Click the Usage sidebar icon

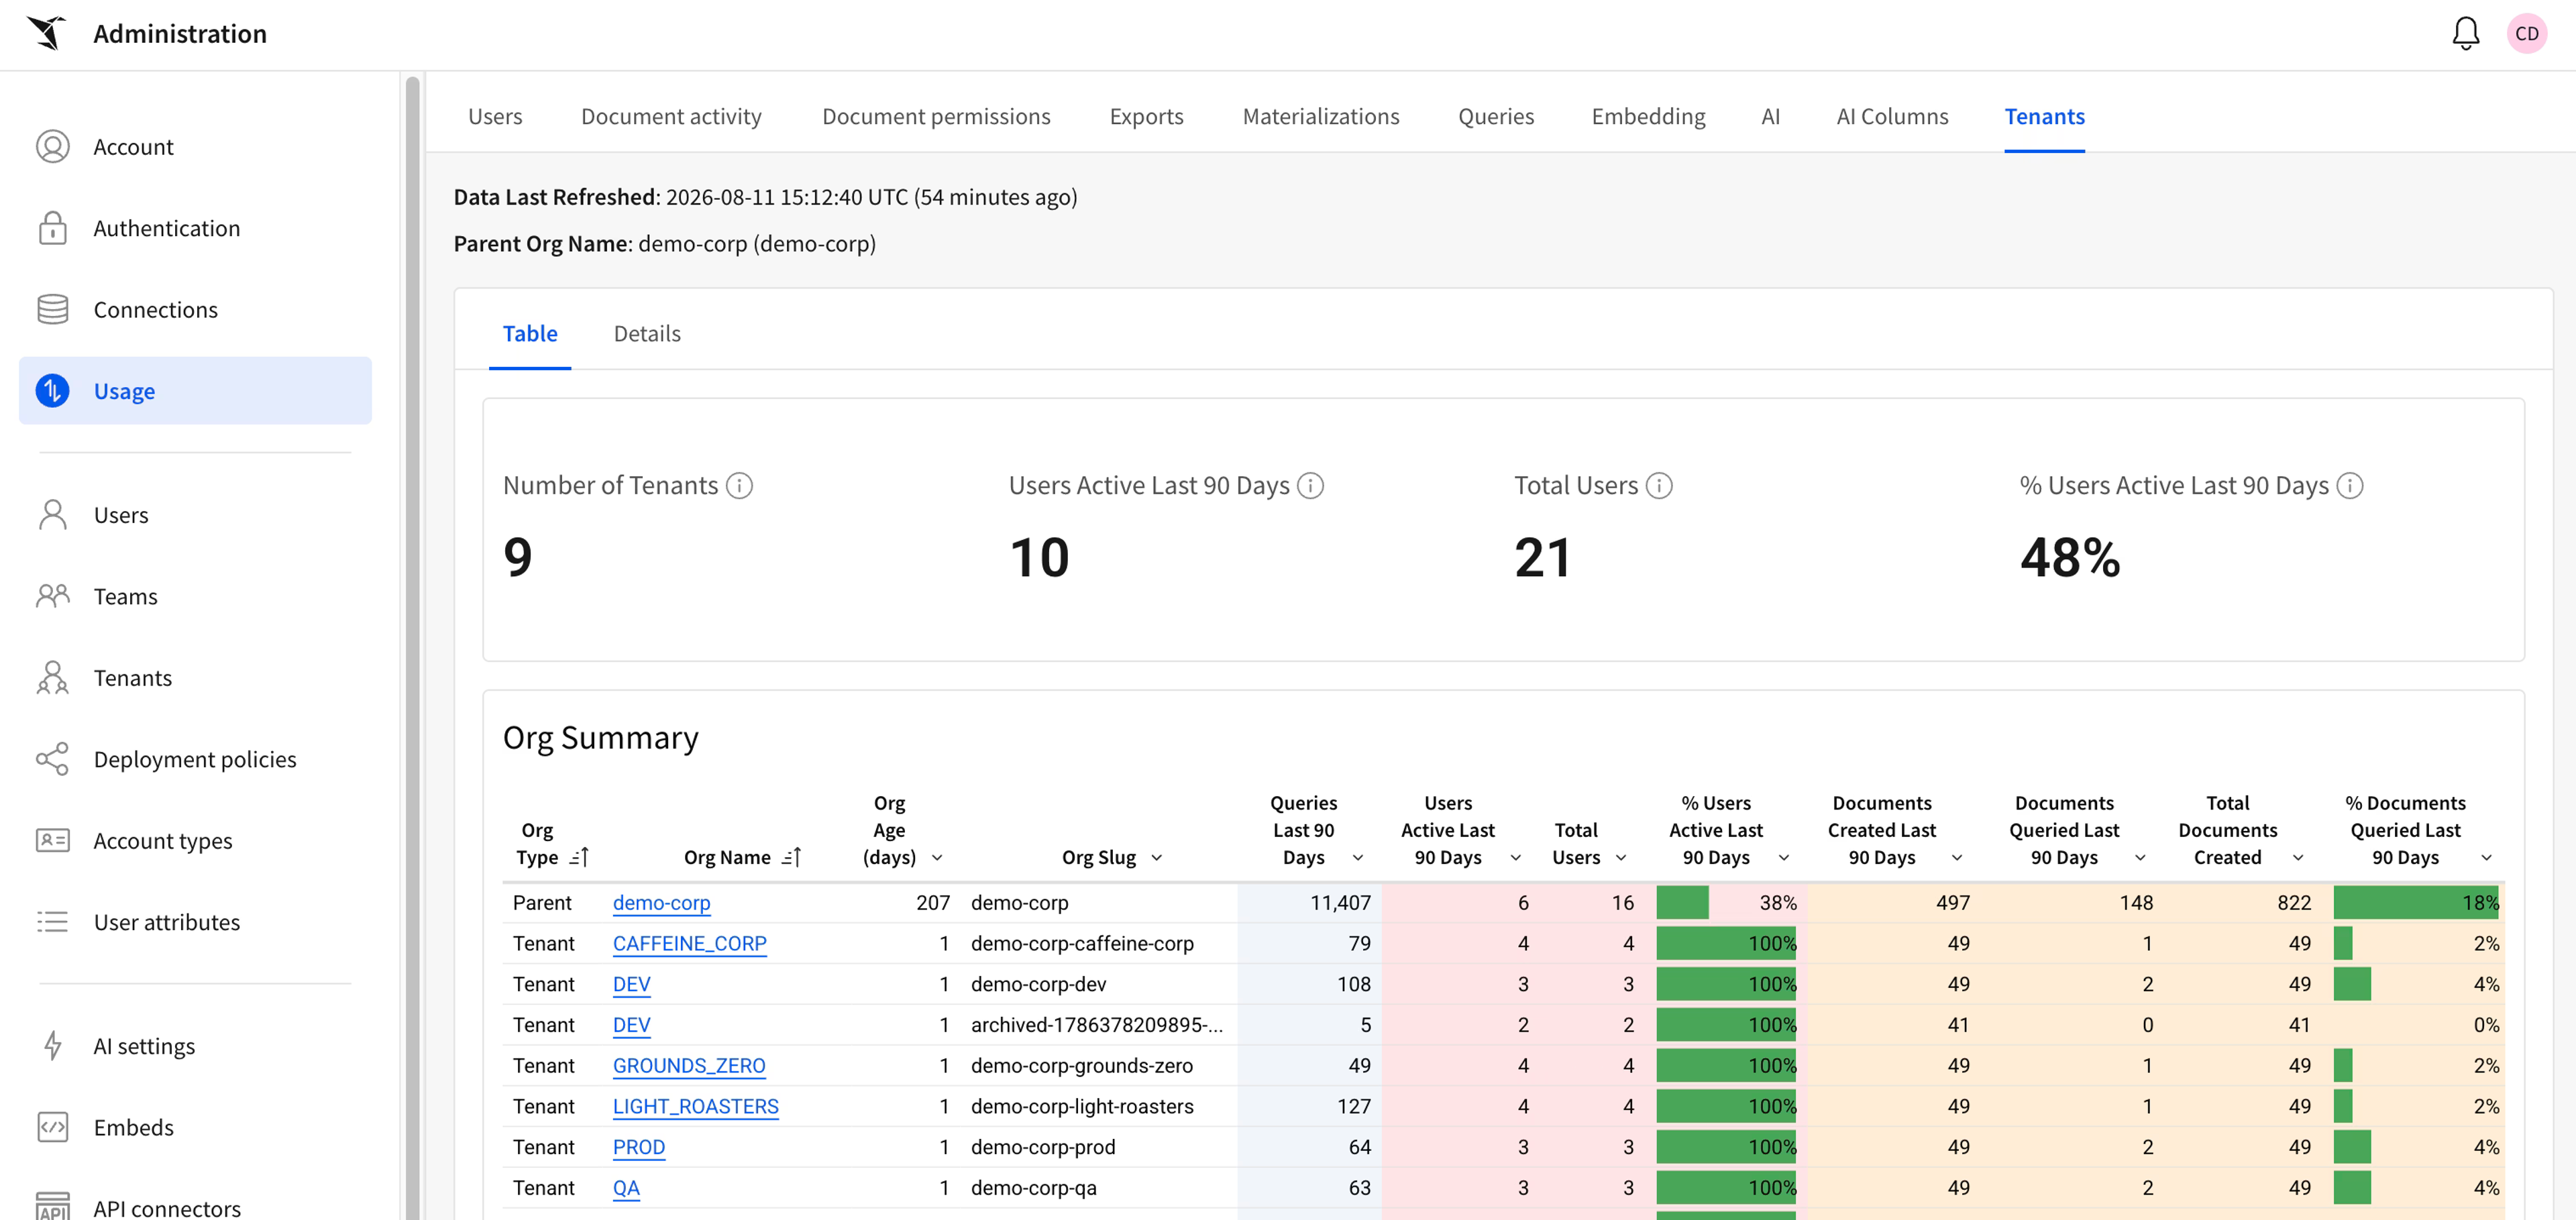tap(53, 391)
